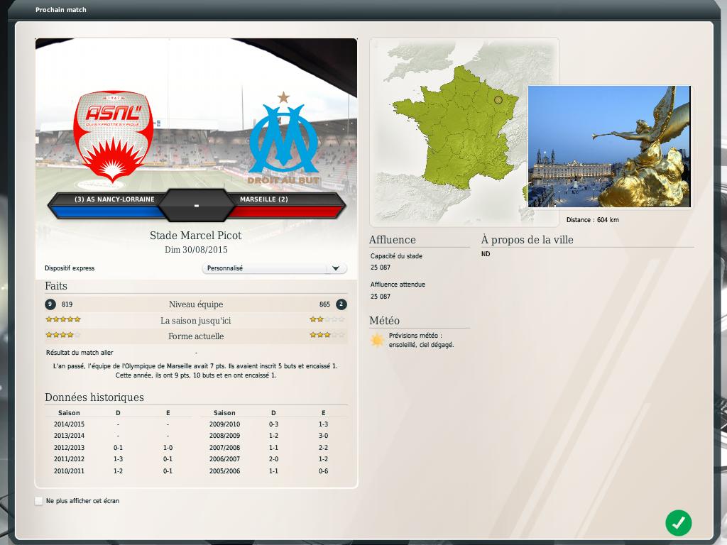Click the 'Affluence' section heading

click(393, 240)
